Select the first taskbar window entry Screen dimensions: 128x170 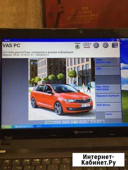[23, 127]
